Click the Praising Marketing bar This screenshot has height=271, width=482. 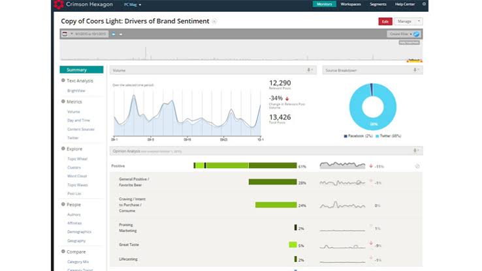click(x=295, y=227)
